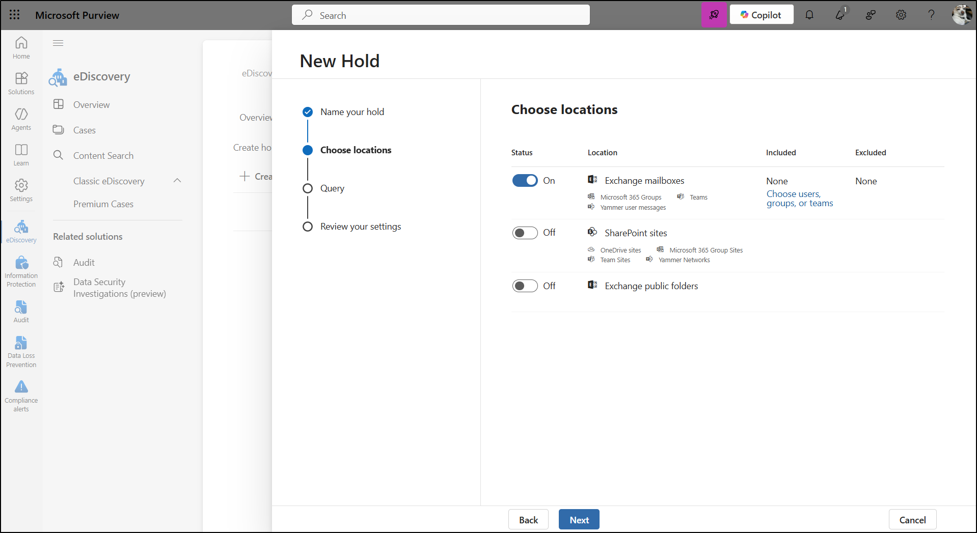Screen dimensions: 977x533
Task: Open Premium Cases under Classic eDiscovery
Action: click(103, 204)
